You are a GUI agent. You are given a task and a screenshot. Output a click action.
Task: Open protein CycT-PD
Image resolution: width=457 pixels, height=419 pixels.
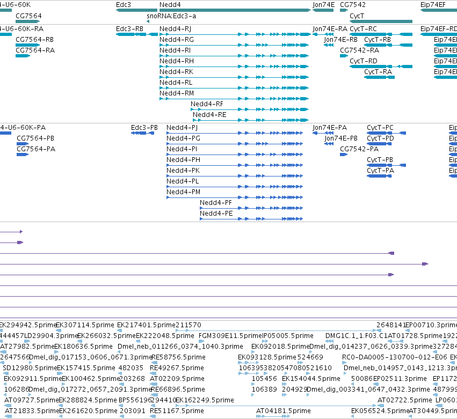[x=380, y=138]
